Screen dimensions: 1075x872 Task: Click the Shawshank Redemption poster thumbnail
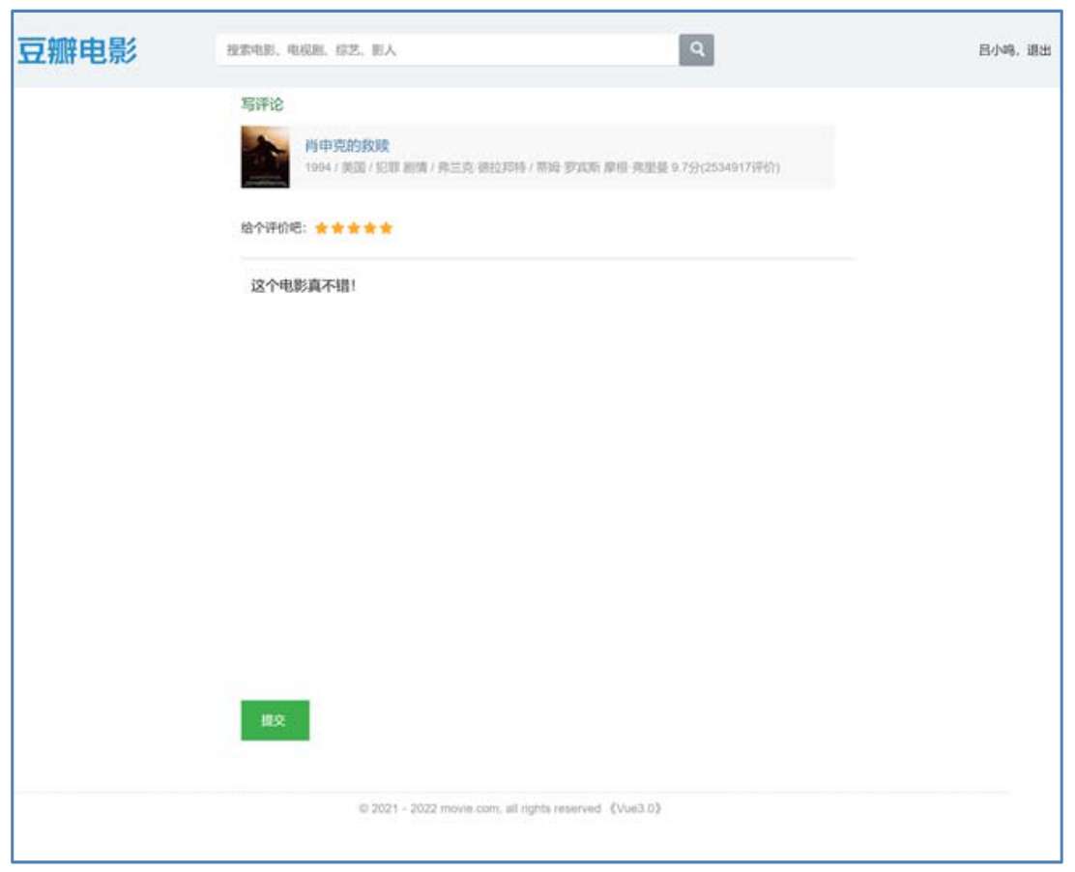pyautogui.click(x=265, y=157)
